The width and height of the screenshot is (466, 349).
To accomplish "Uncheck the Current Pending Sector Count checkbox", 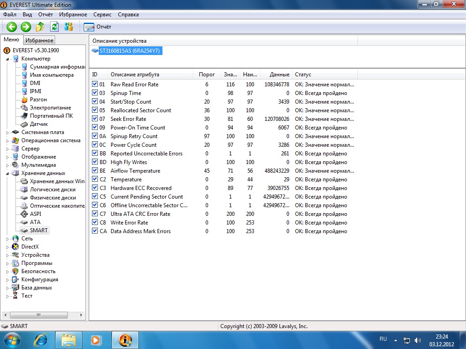I will tap(95, 196).
